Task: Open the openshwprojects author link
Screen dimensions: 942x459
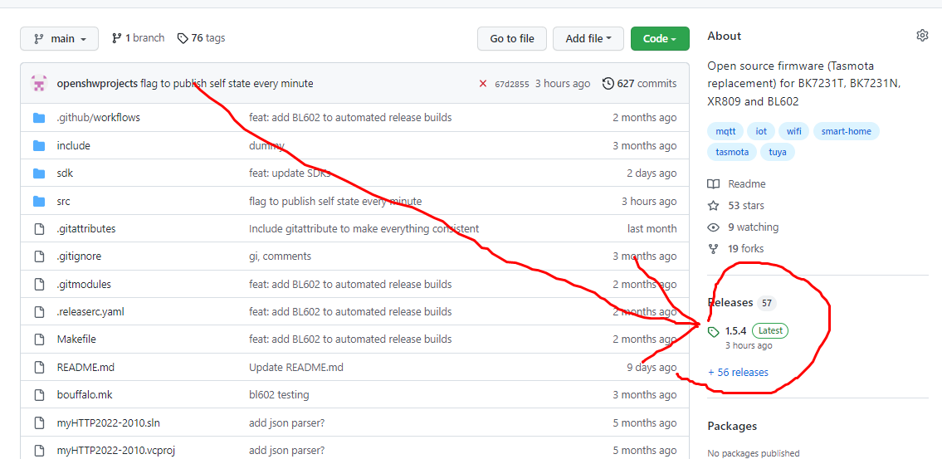Action: point(97,84)
